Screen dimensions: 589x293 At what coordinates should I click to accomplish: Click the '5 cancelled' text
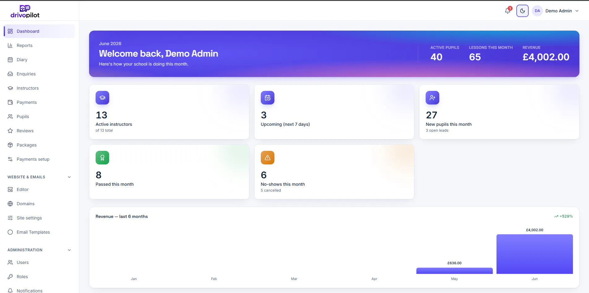click(271, 190)
